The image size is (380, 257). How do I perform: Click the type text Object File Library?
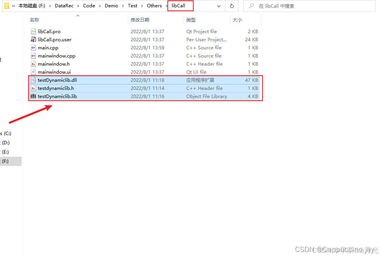click(206, 96)
